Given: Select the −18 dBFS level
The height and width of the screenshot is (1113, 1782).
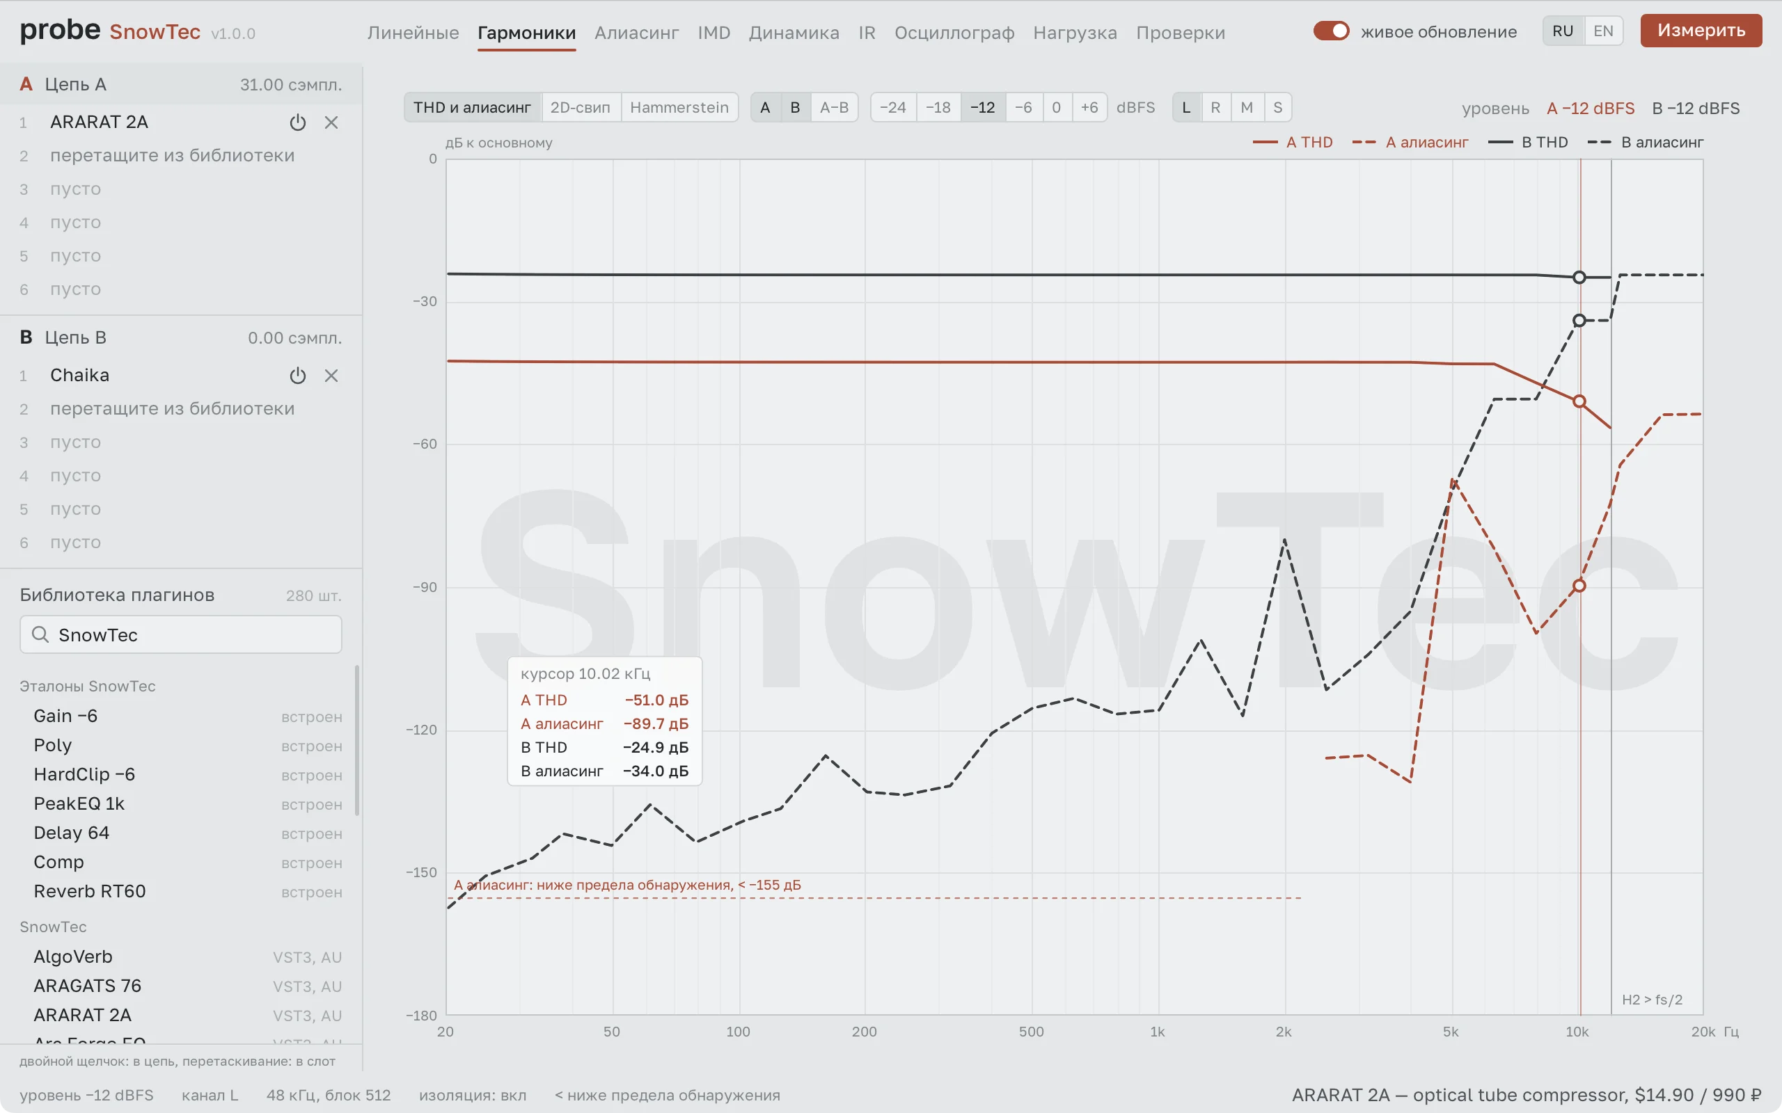Looking at the screenshot, I should [938, 107].
